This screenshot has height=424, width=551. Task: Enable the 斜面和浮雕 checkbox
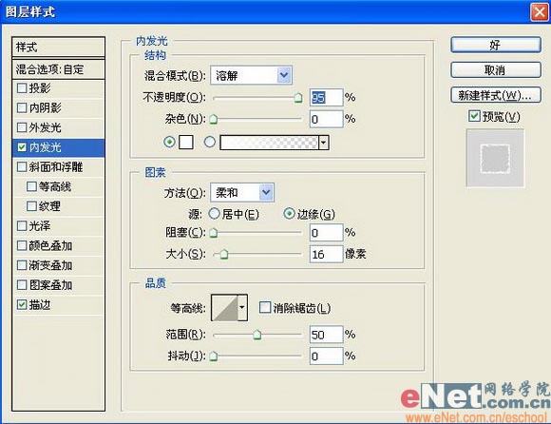click(x=22, y=166)
